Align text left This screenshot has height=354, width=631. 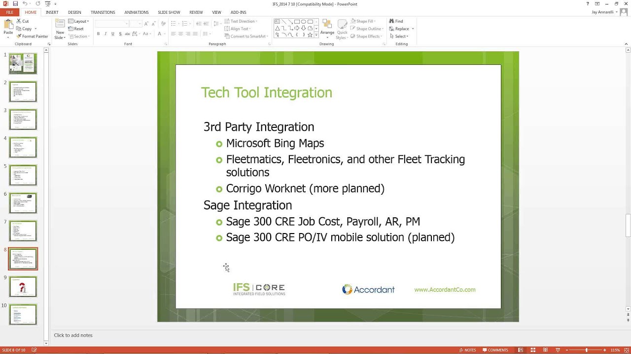click(x=173, y=34)
